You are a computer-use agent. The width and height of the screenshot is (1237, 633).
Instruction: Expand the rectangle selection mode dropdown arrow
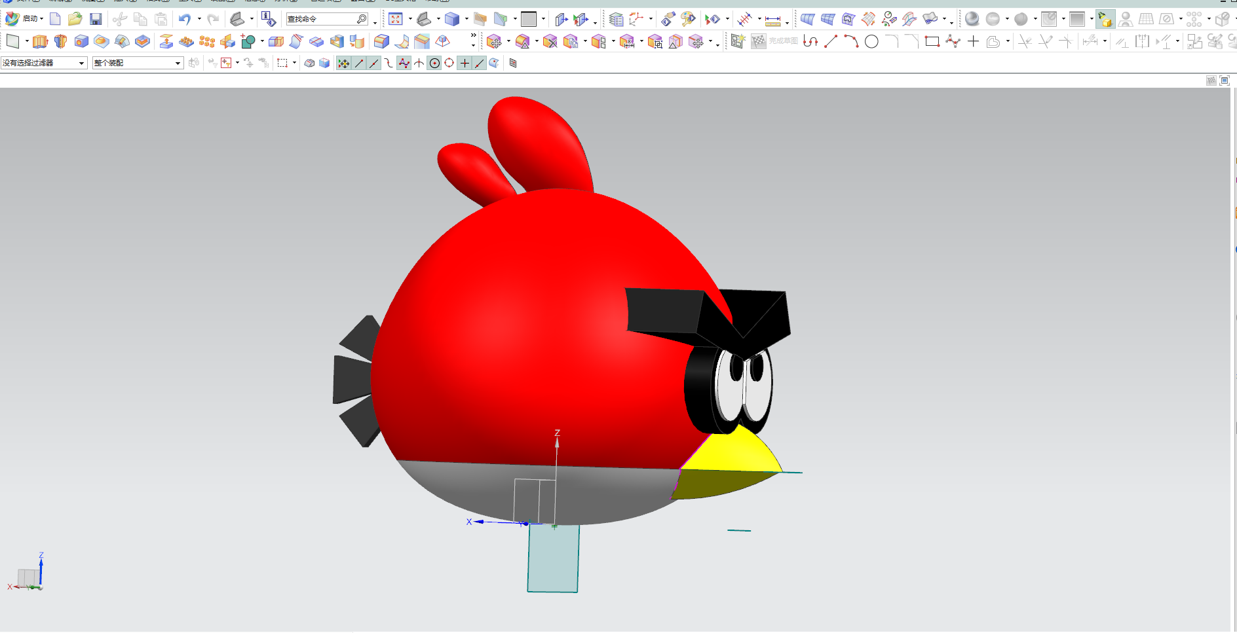pos(294,63)
